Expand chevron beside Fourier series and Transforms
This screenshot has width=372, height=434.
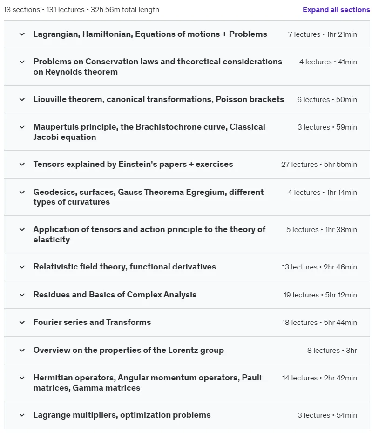click(x=22, y=323)
